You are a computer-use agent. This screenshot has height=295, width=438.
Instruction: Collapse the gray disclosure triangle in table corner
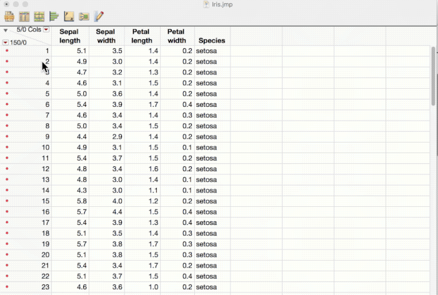[5, 30]
